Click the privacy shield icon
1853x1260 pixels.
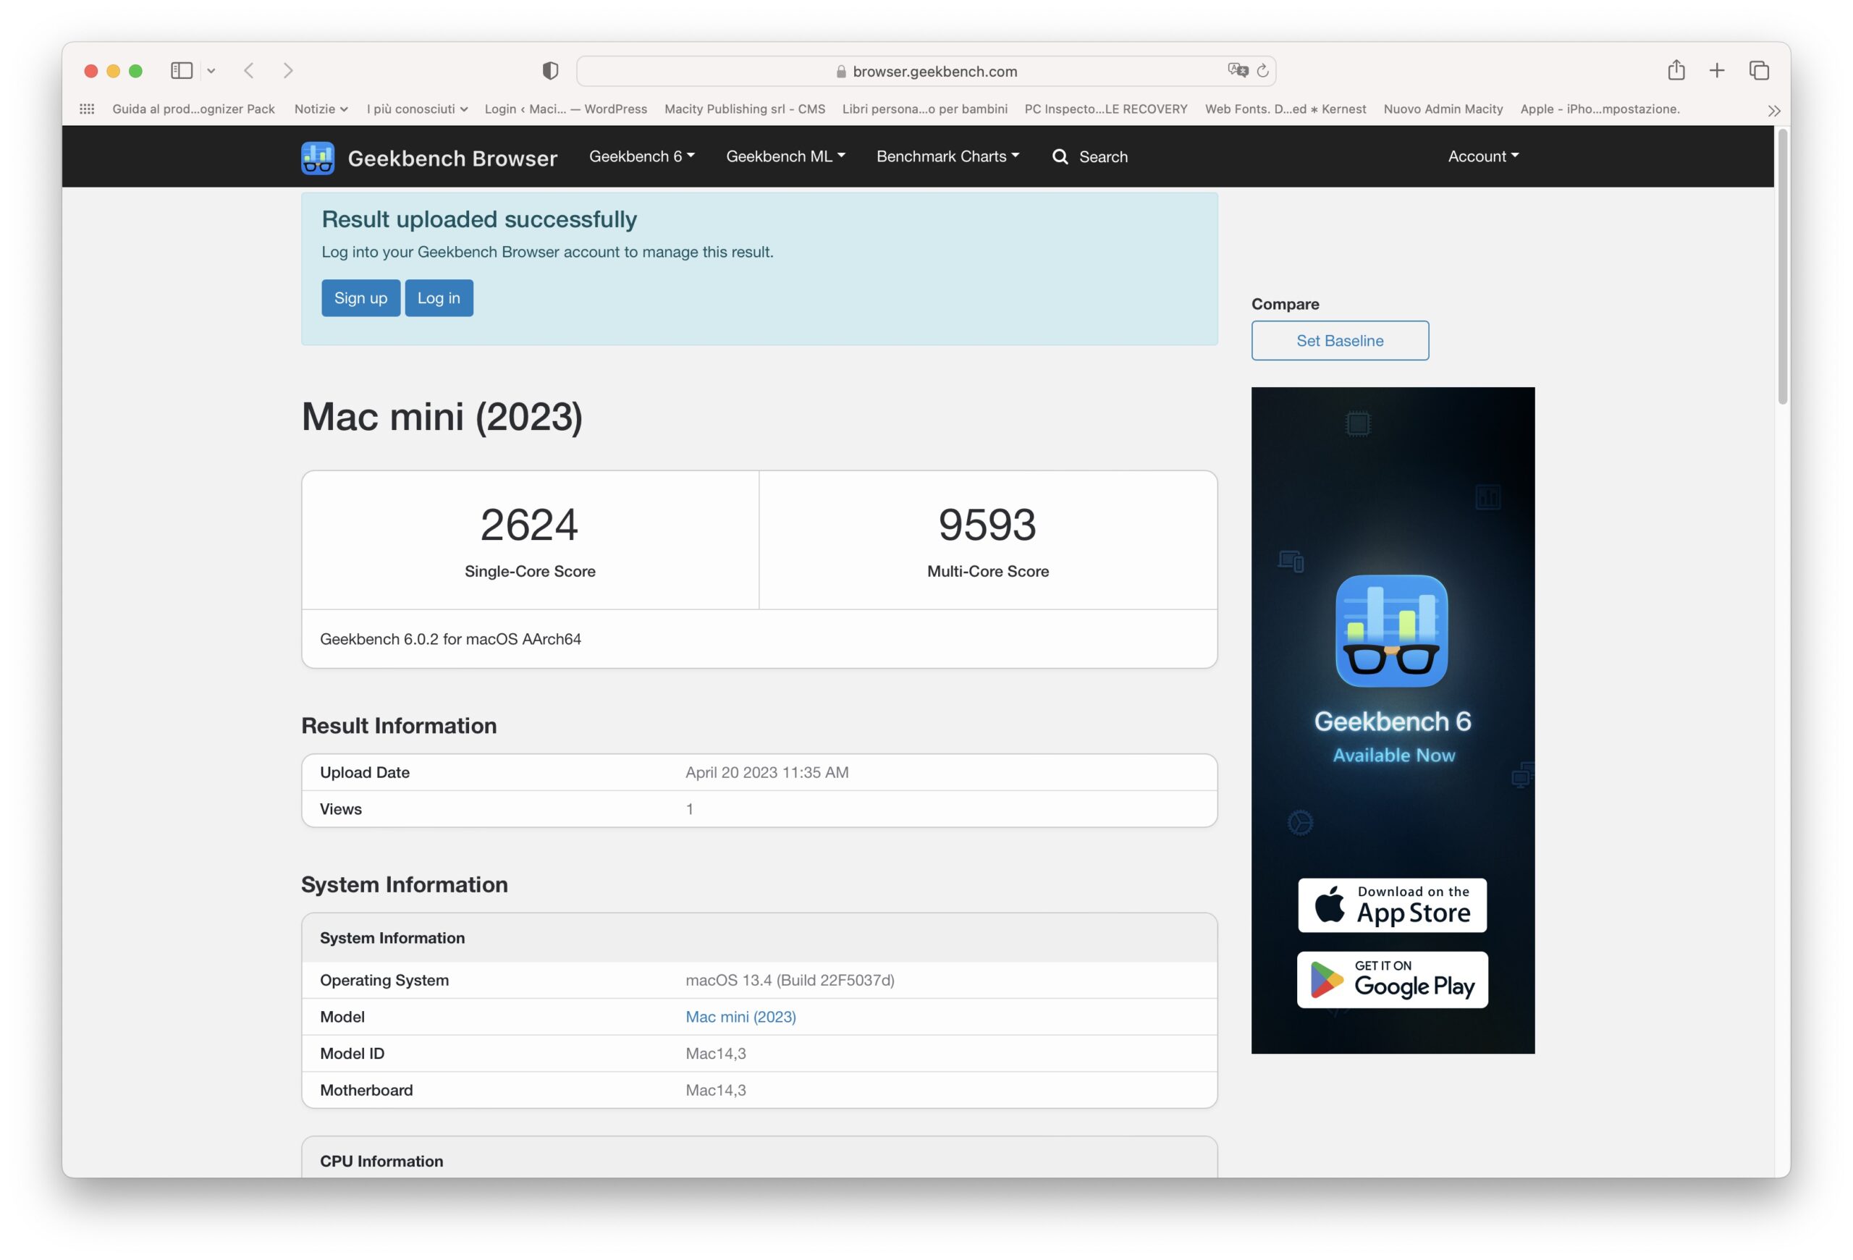[550, 71]
